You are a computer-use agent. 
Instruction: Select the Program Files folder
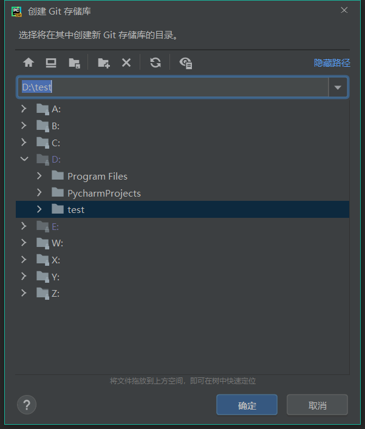tap(182, 176)
